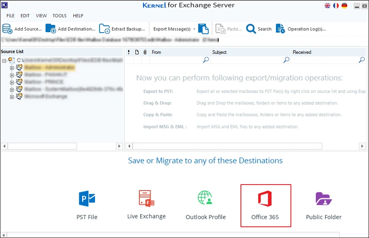Minimize the Kernel for Exchange Server window
The height and width of the screenshot is (238, 369).
[x=357, y=6]
